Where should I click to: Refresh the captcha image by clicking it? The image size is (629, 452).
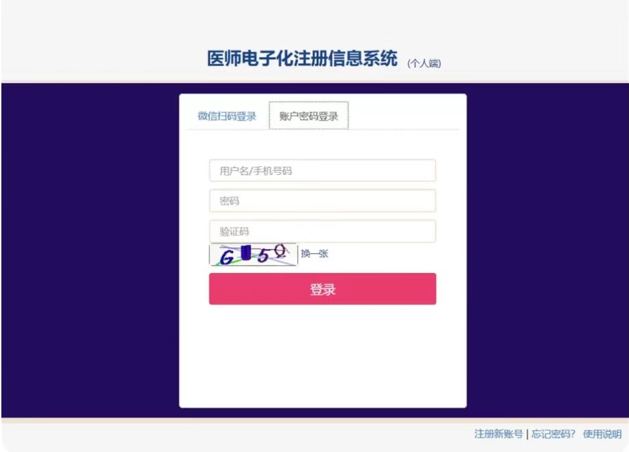254,255
